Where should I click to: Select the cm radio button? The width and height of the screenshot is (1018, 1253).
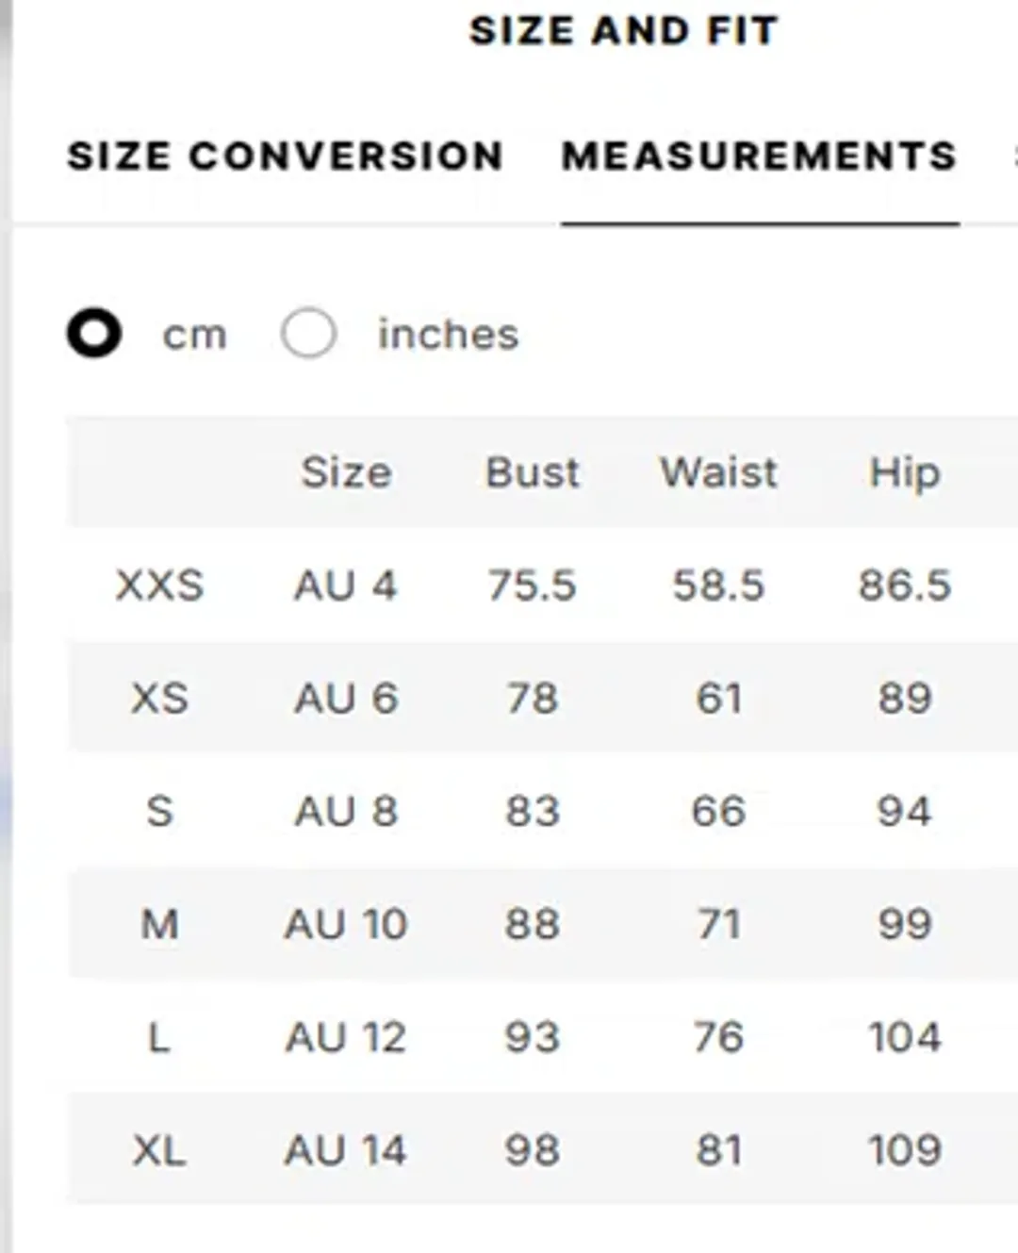(94, 334)
